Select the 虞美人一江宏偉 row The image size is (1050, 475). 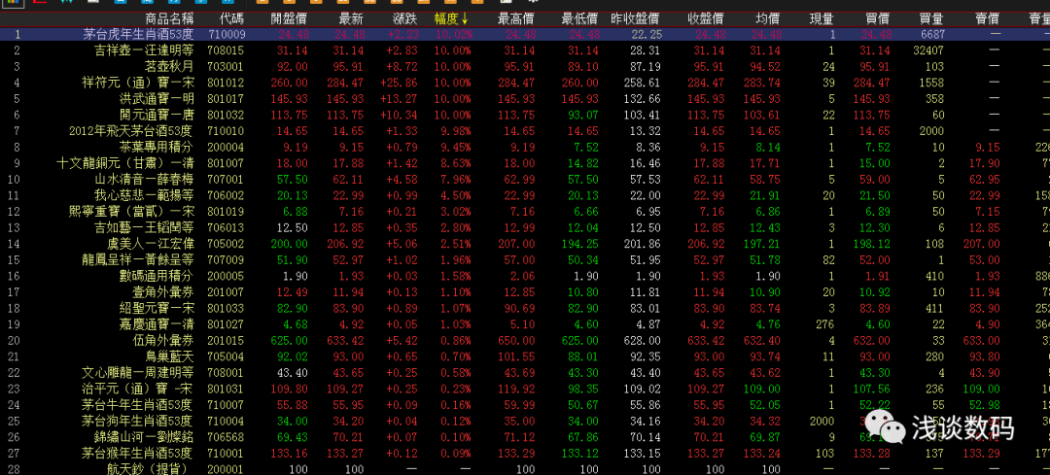tap(525, 244)
